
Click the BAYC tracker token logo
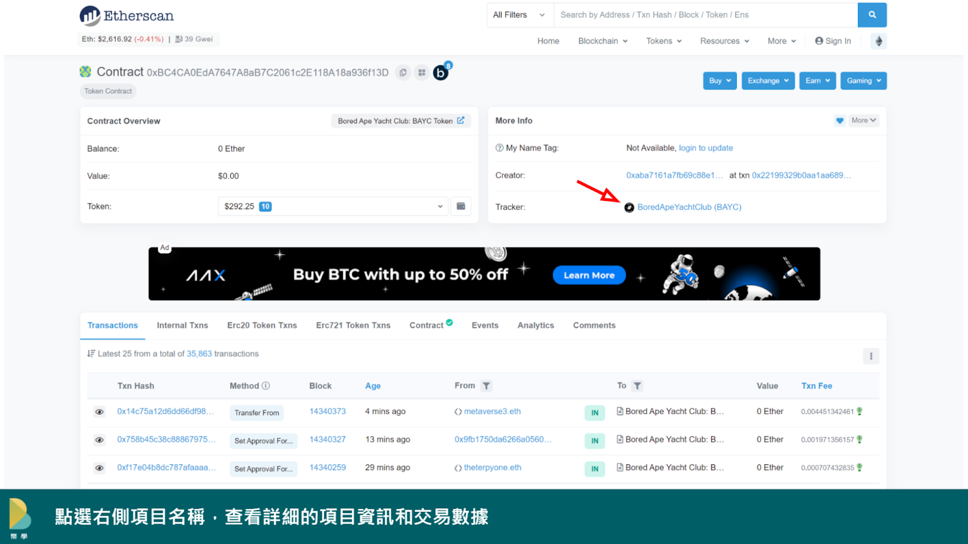pyautogui.click(x=629, y=208)
